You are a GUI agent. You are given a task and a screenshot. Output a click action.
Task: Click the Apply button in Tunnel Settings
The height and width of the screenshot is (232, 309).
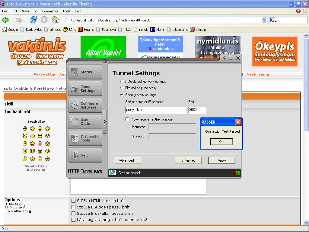(221, 160)
